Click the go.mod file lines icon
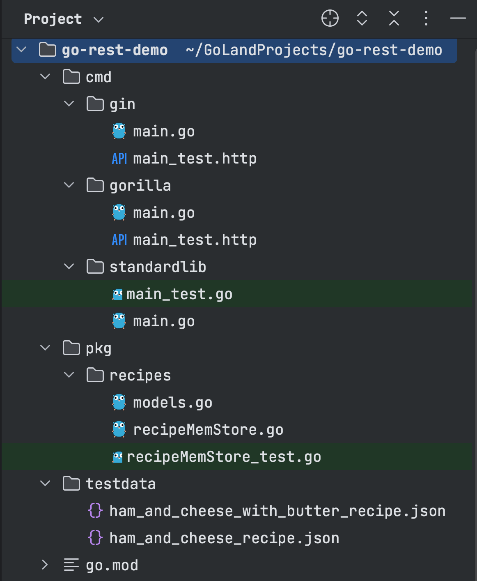The width and height of the screenshot is (477, 581). coord(71,565)
